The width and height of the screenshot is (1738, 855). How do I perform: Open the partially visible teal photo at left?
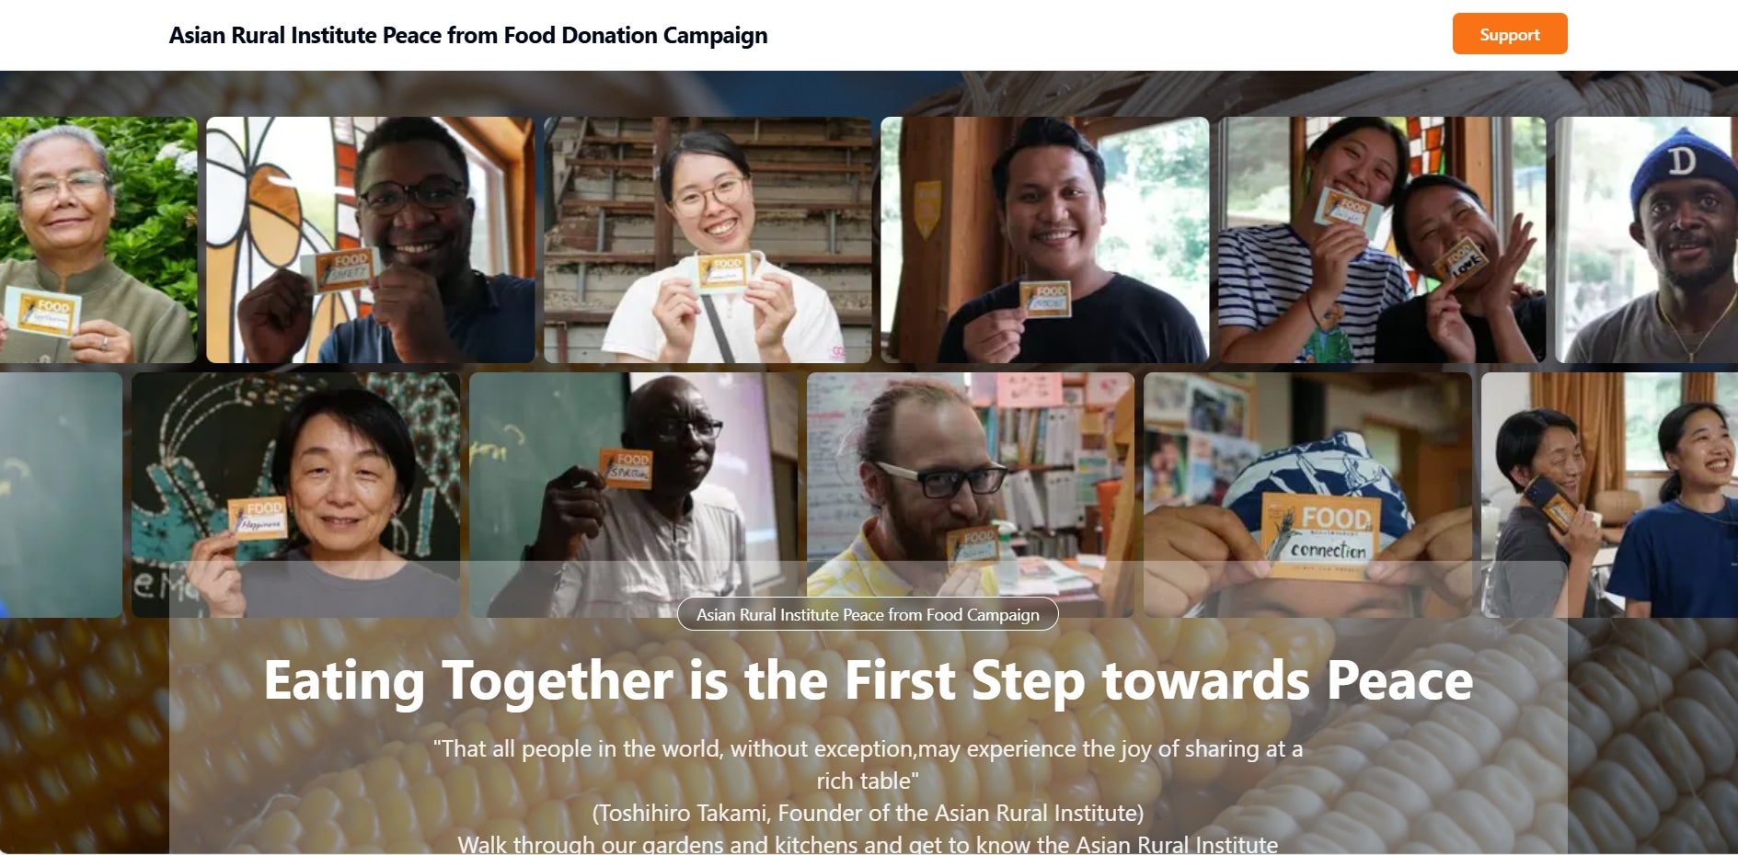tap(61, 495)
